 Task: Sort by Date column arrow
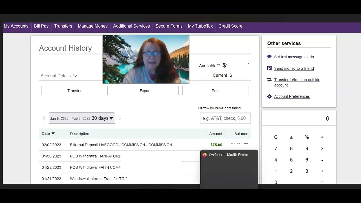coord(53,134)
